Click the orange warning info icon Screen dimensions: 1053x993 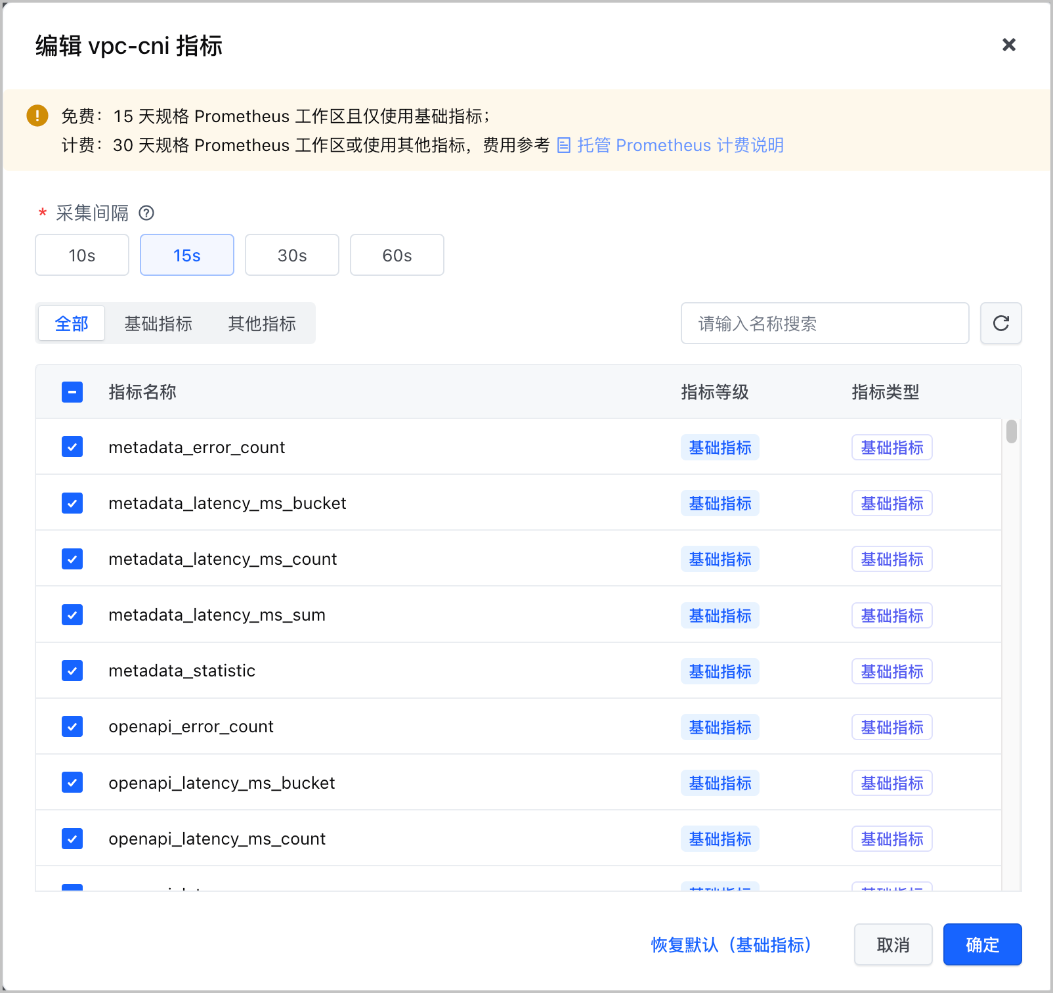click(x=37, y=116)
